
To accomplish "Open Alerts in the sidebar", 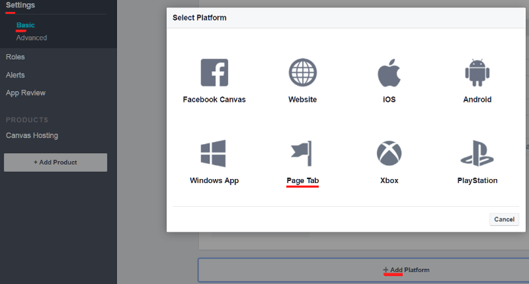I will tap(15, 75).
